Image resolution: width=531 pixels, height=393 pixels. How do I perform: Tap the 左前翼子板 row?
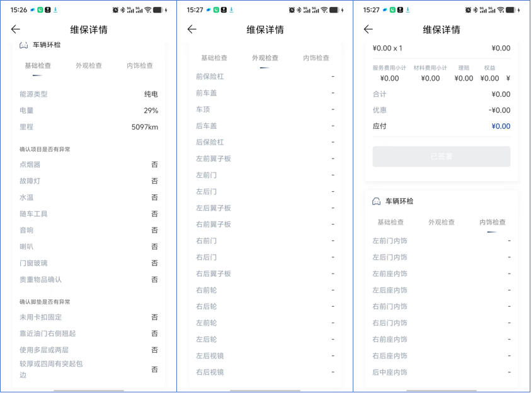pyautogui.click(x=265, y=159)
